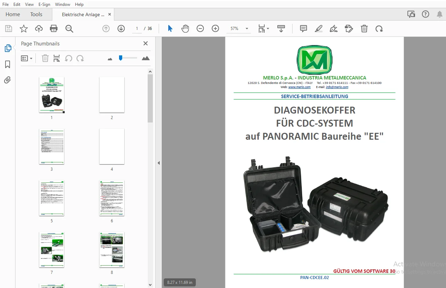Viewport: 446px width, 288px height.
Task: Delete page using toolbar trash icon
Action: coord(364,29)
